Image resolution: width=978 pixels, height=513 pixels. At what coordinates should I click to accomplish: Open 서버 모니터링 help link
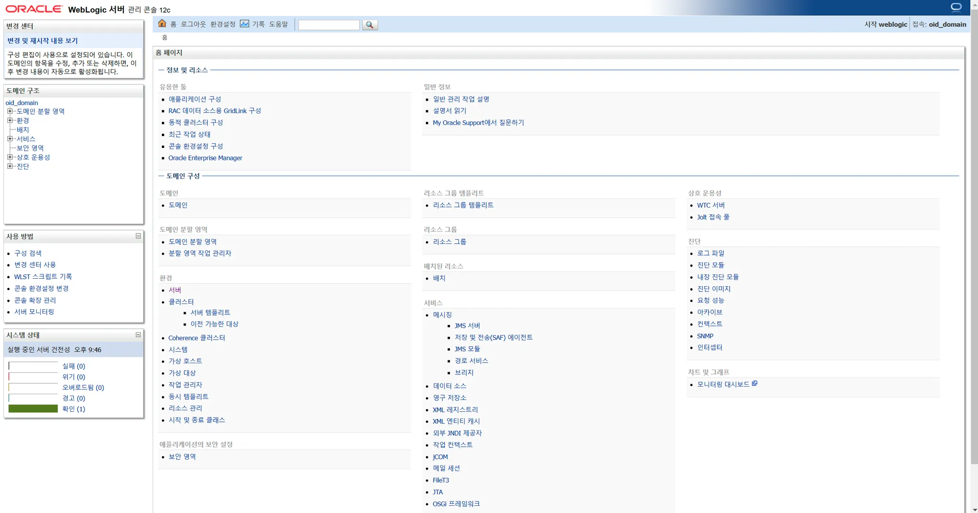34,312
